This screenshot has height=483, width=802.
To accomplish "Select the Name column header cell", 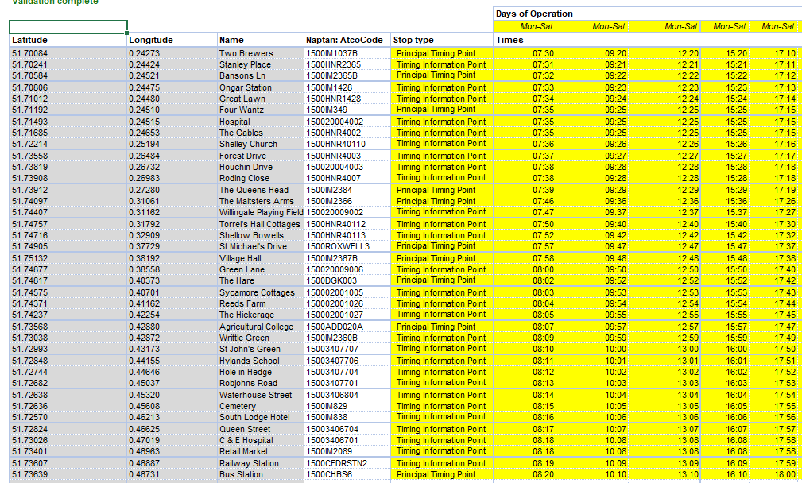I will pyautogui.click(x=259, y=40).
